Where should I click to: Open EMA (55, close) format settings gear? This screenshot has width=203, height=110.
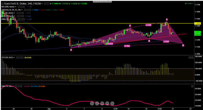pyautogui.click(x=21, y=19)
